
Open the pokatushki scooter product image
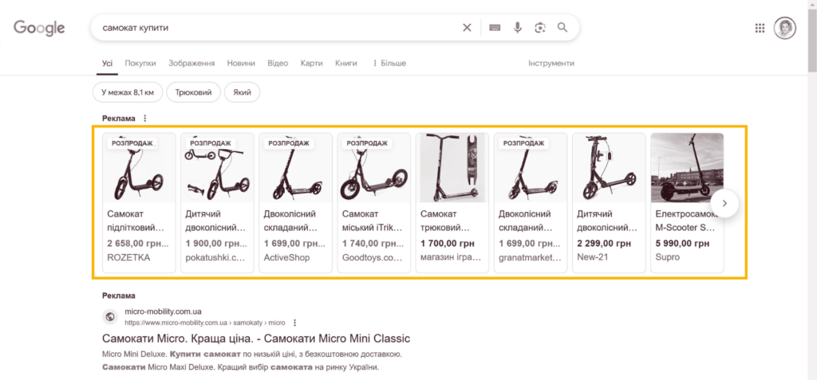point(217,167)
